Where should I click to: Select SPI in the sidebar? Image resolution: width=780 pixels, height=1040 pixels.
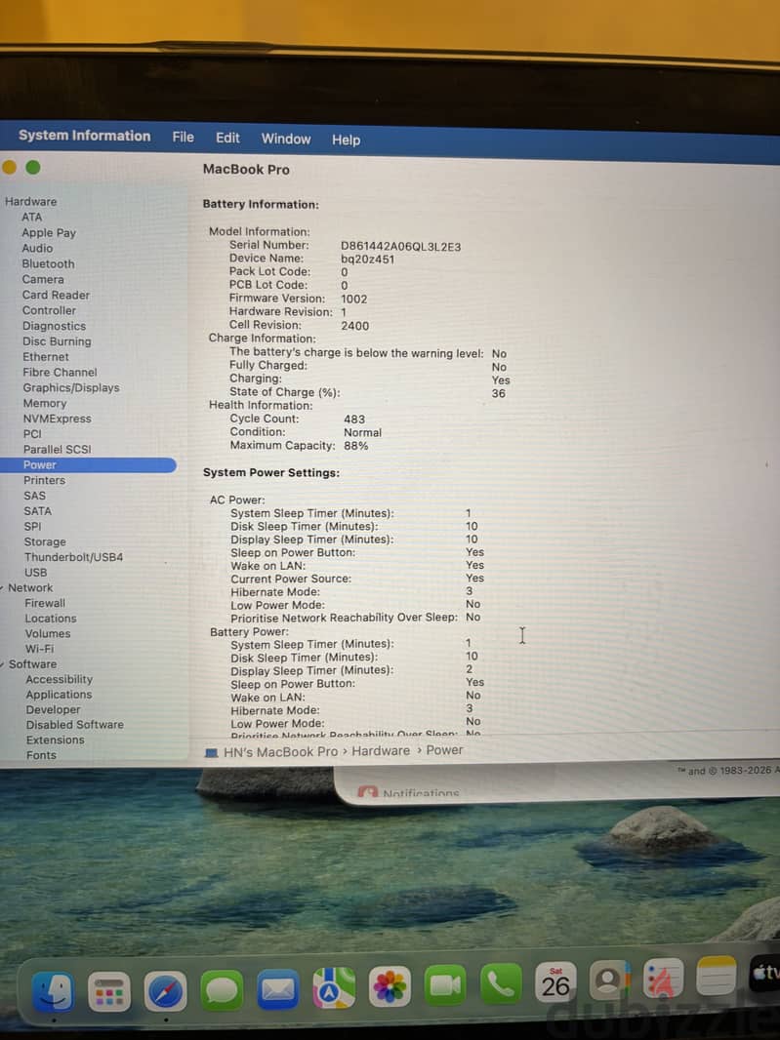32,526
